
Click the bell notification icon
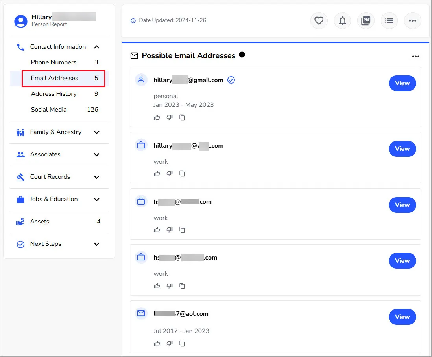pyautogui.click(x=342, y=20)
